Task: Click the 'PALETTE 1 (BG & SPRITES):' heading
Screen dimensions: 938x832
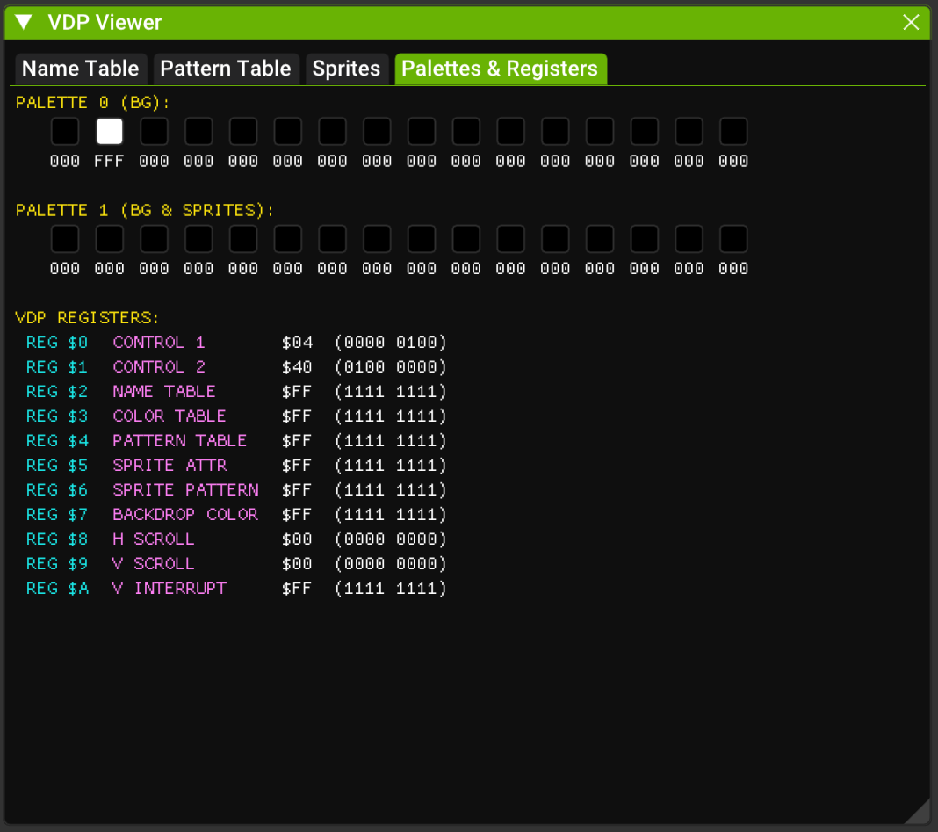Action: click(x=145, y=211)
